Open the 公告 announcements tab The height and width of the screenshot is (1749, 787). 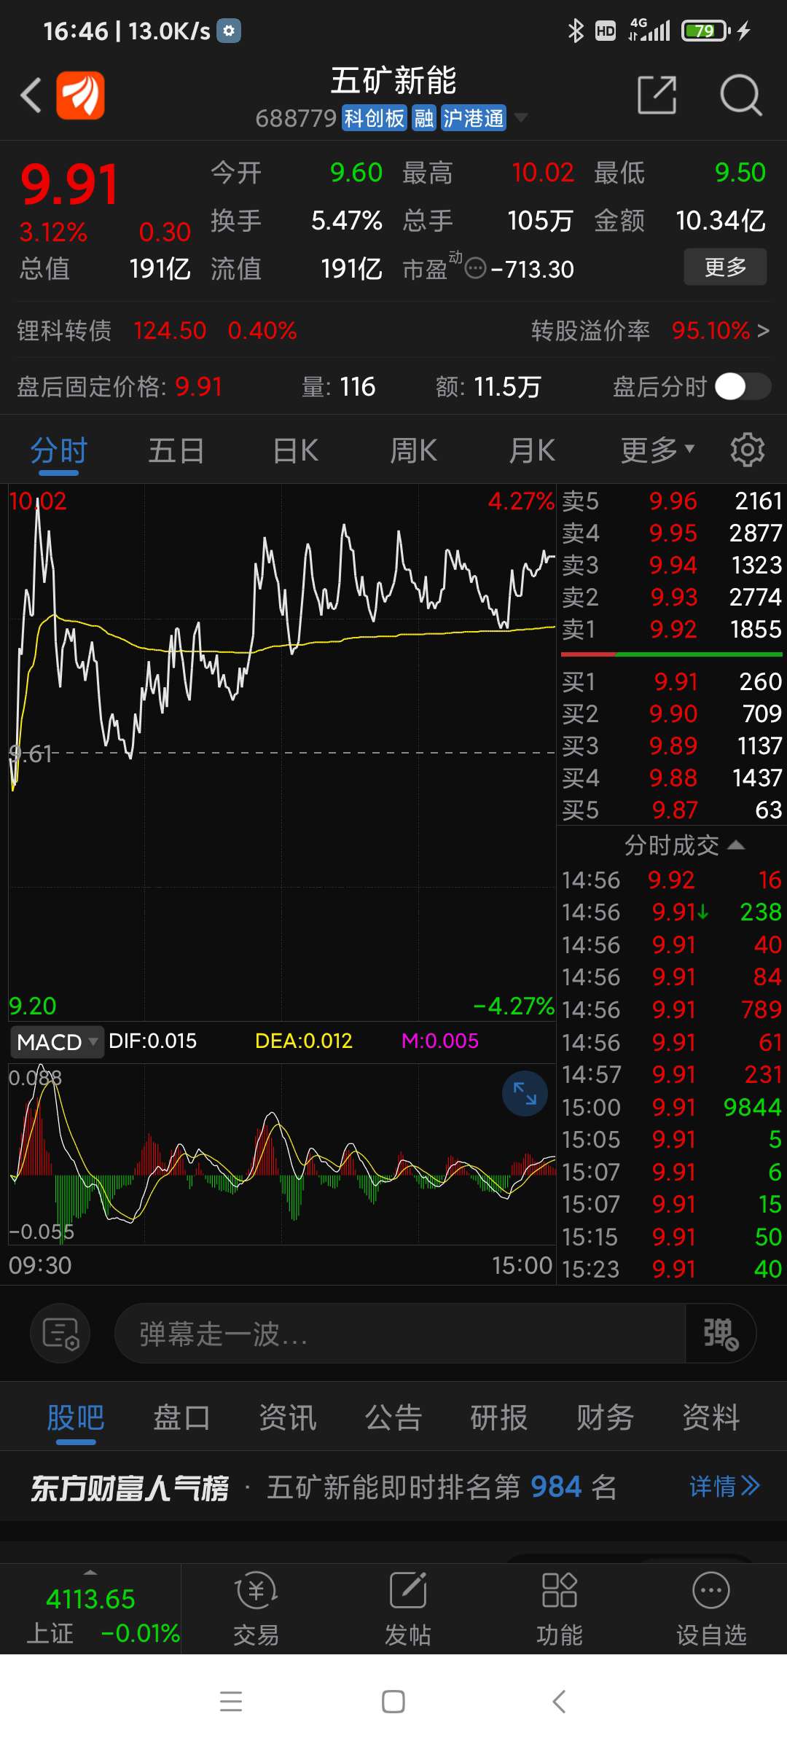(393, 1417)
